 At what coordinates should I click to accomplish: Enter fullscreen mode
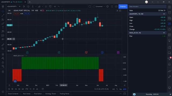112,6
